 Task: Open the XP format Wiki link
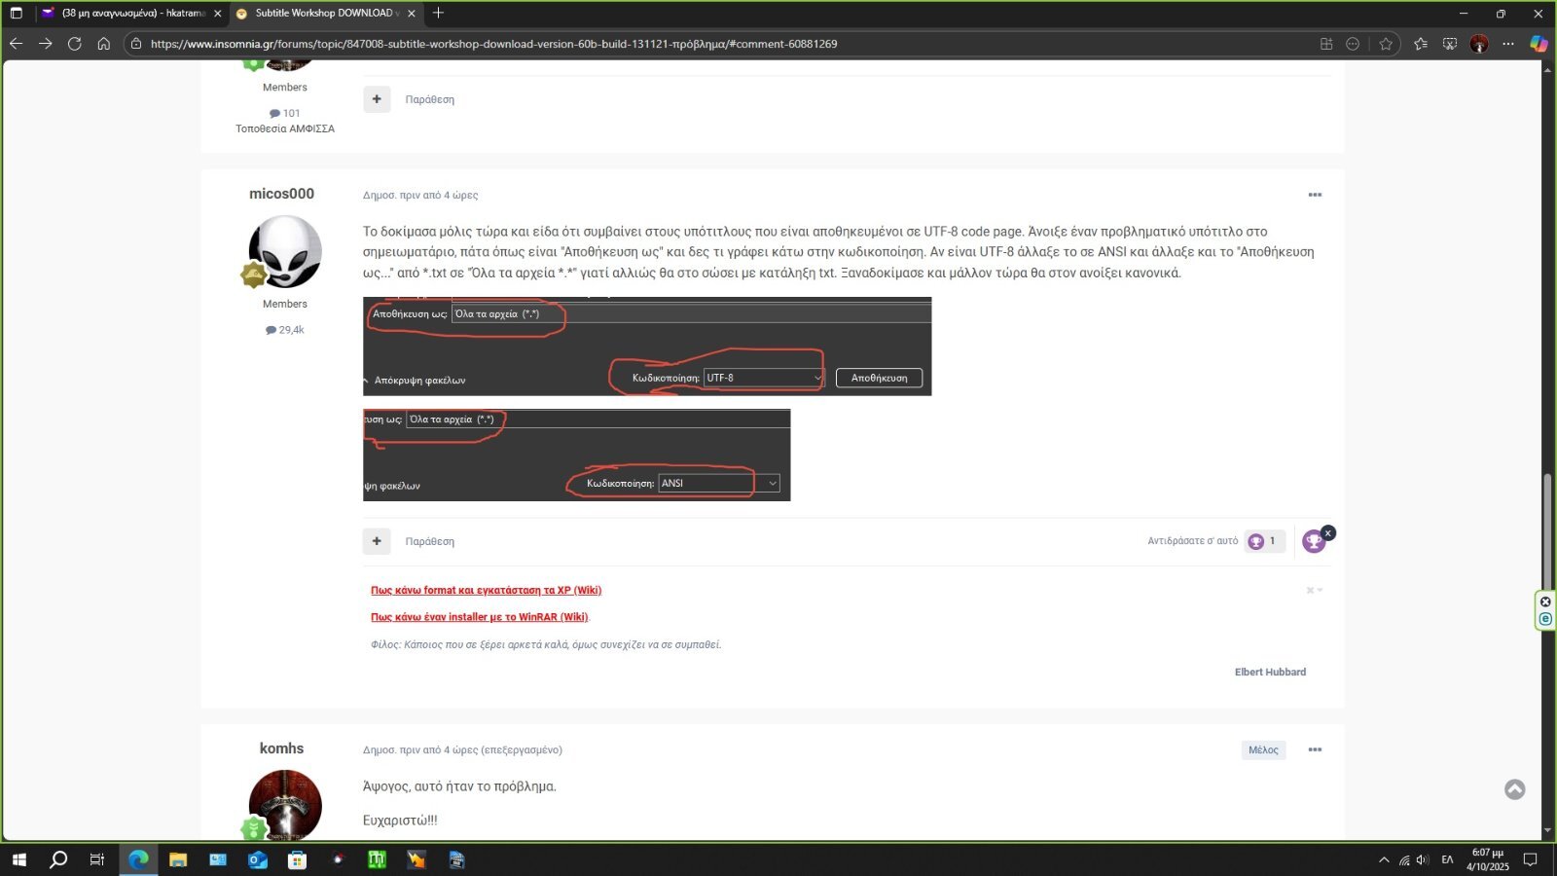tap(486, 590)
